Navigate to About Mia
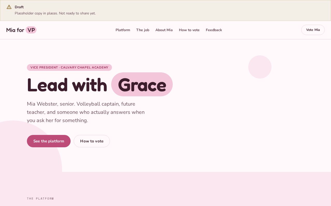The height and width of the screenshot is (206, 331). (164, 30)
